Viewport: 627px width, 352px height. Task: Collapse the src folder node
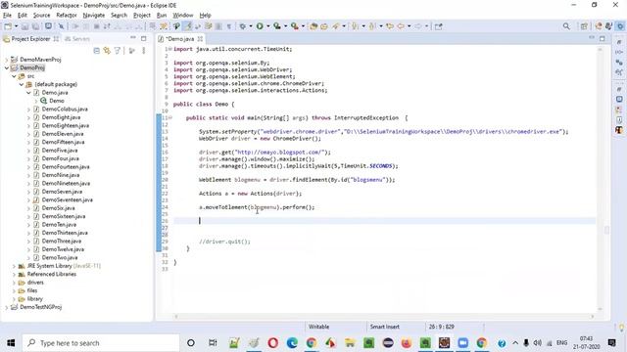(x=14, y=76)
